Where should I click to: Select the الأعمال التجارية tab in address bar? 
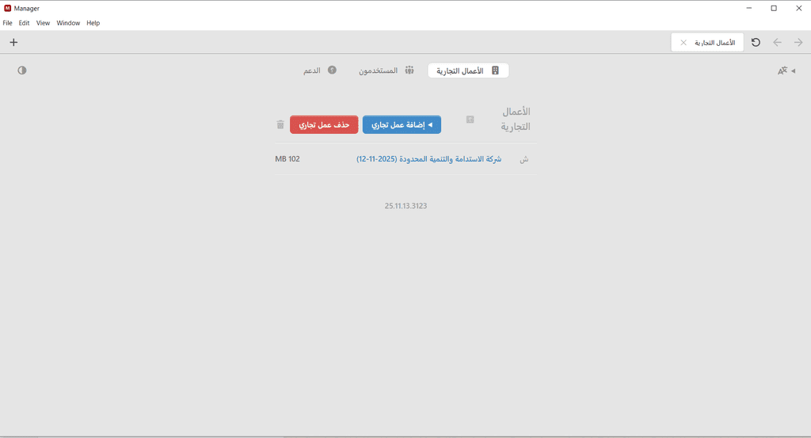(707, 43)
